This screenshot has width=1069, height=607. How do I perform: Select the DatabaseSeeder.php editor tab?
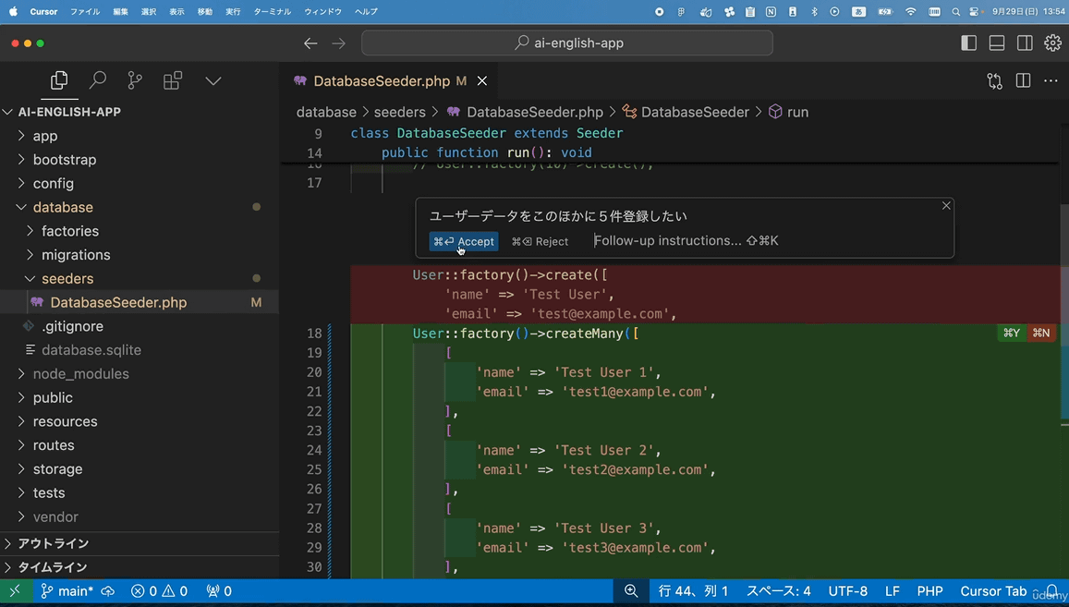coord(381,81)
